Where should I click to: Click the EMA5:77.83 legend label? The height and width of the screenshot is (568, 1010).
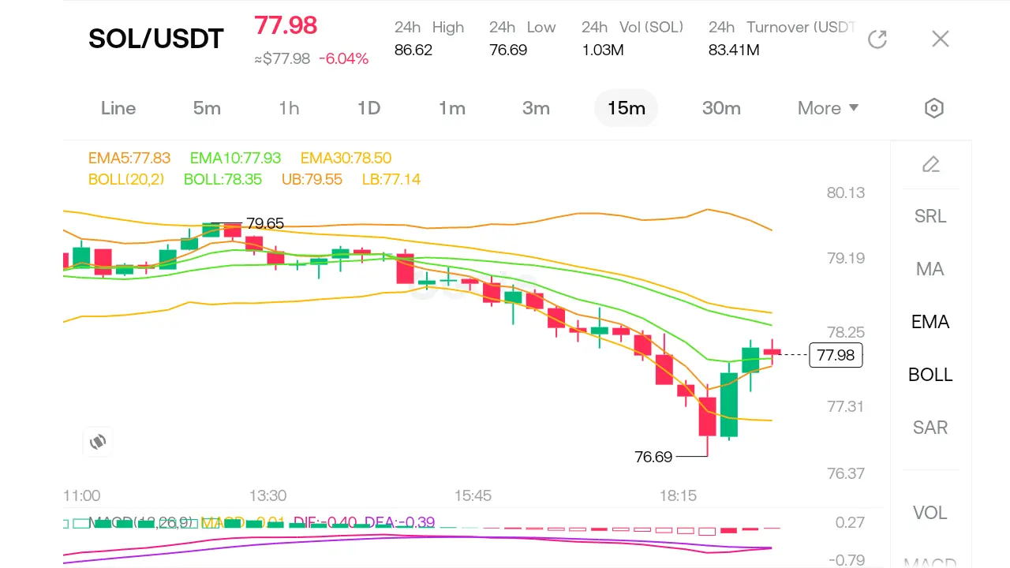[129, 159]
